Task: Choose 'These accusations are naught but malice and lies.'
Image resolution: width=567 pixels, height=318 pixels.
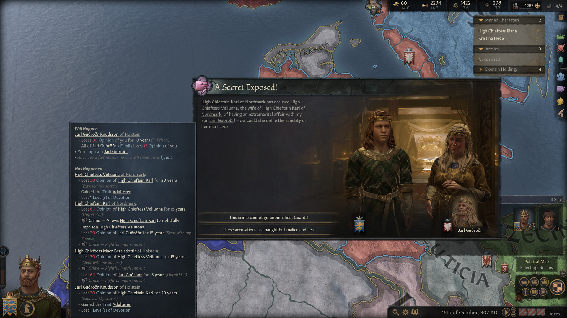Action: pyautogui.click(x=268, y=230)
